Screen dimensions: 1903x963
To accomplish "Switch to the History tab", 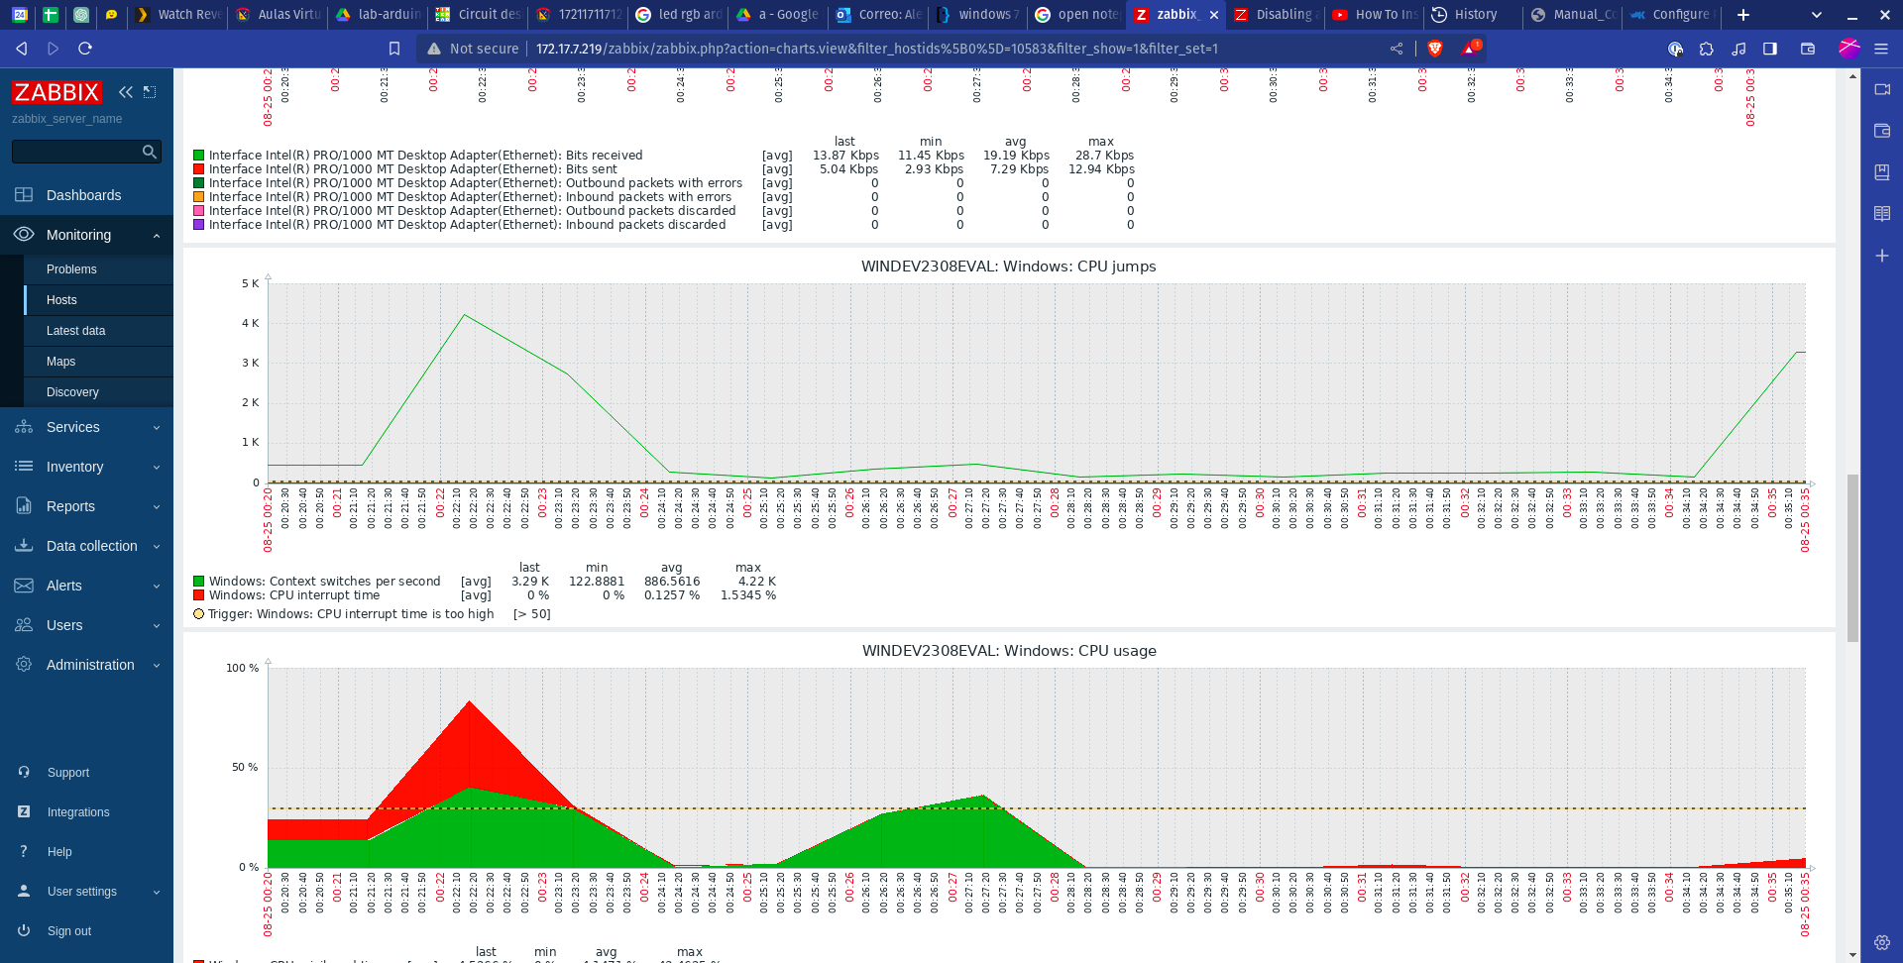I will 1473,14.
